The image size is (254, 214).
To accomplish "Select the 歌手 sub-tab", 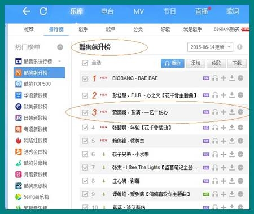I will pyautogui.click(x=84, y=29).
